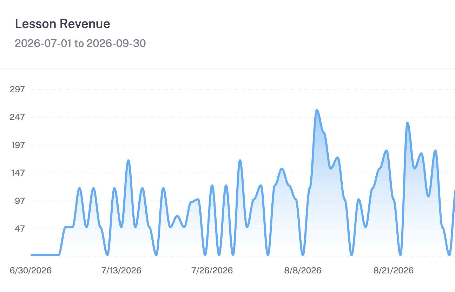The width and height of the screenshot is (455, 292).
Task: Click the y-axis label "47"
Action: (x=20, y=229)
